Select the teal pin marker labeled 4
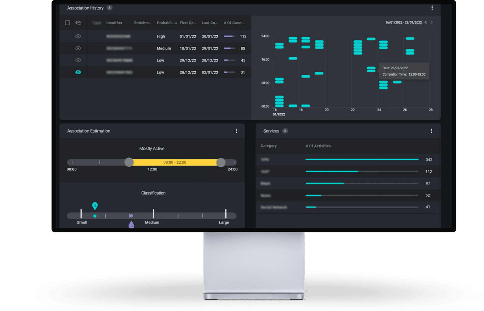The height and width of the screenshot is (311, 484). tap(95, 206)
